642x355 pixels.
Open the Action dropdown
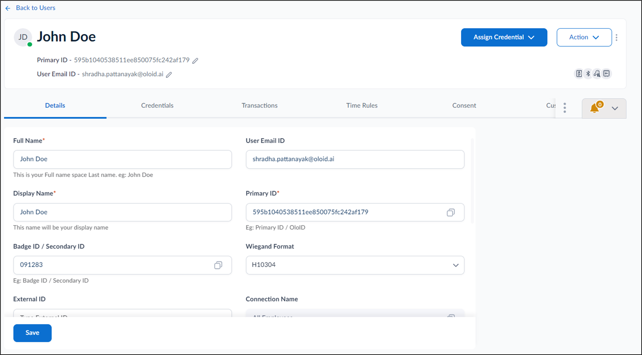click(584, 37)
